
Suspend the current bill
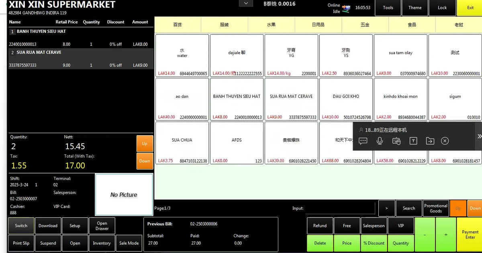(x=48, y=243)
